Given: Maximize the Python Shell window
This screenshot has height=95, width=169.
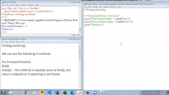Looking at the screenshot, I should [x=74, y=2].
